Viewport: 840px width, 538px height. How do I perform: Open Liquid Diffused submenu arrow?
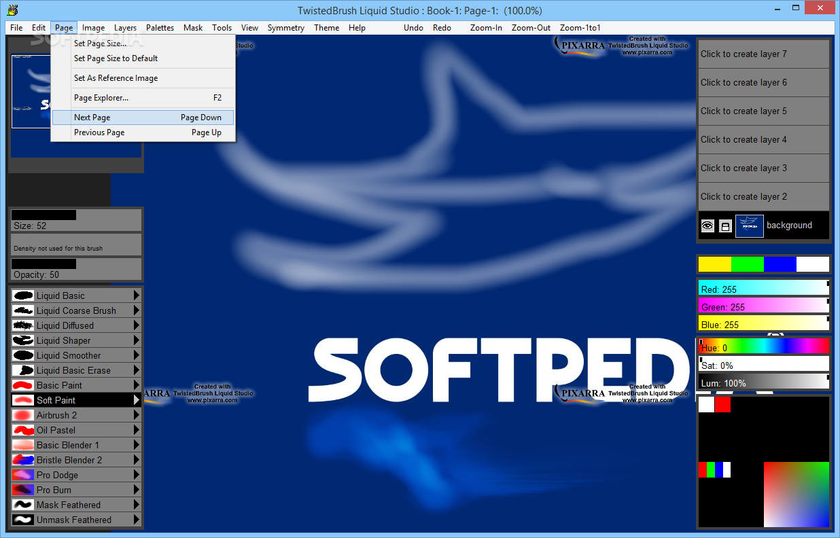pos(136,325)
